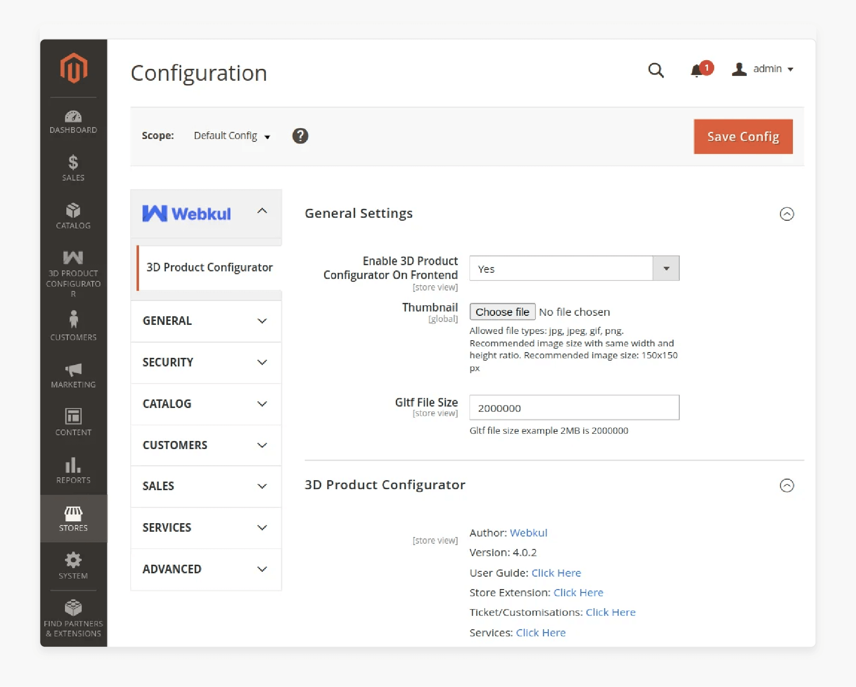Click the admin user avatar icon
Screen dimensions: 856x687
click(739, 69)
